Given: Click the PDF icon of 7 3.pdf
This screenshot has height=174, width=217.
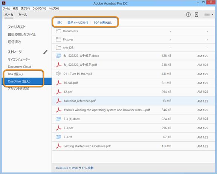Looking at the screenshot, I should [58, 128].
